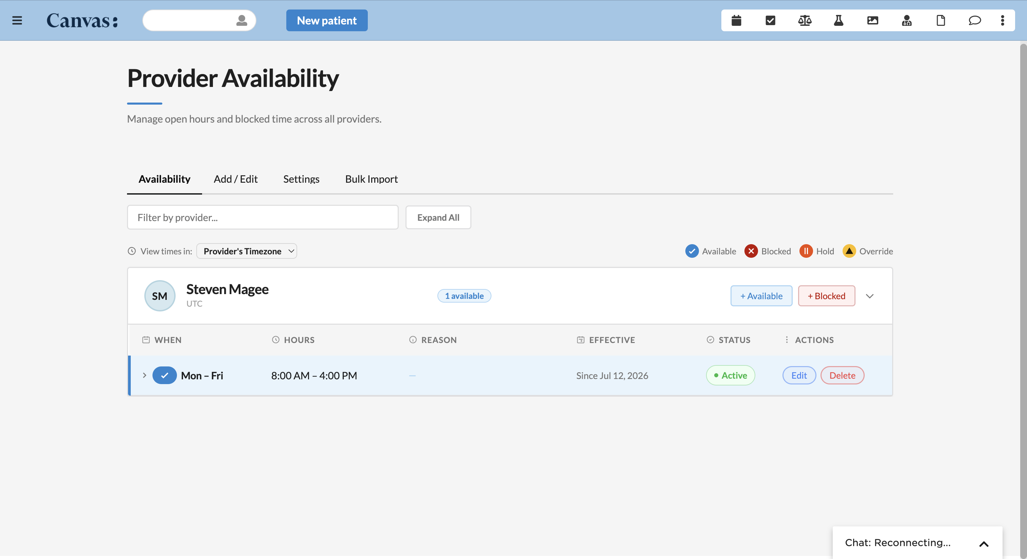Click the available checkmark badge on Mon – Fri
The height and width of the screenshot is (559, 1027).
click(164, 375)
